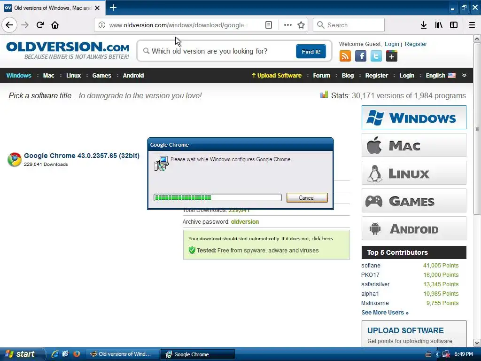The width and height of the screenshot is (481, 361).
Task: Open the Twitter icon on OldVersion header
Action: click(376, 56)
